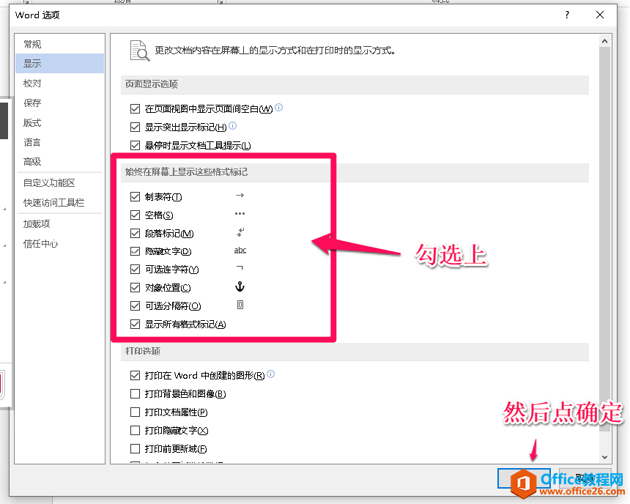Click the vertical scrollbar thumb
Screen dimensions: 630x504
[x=604, y=239]
